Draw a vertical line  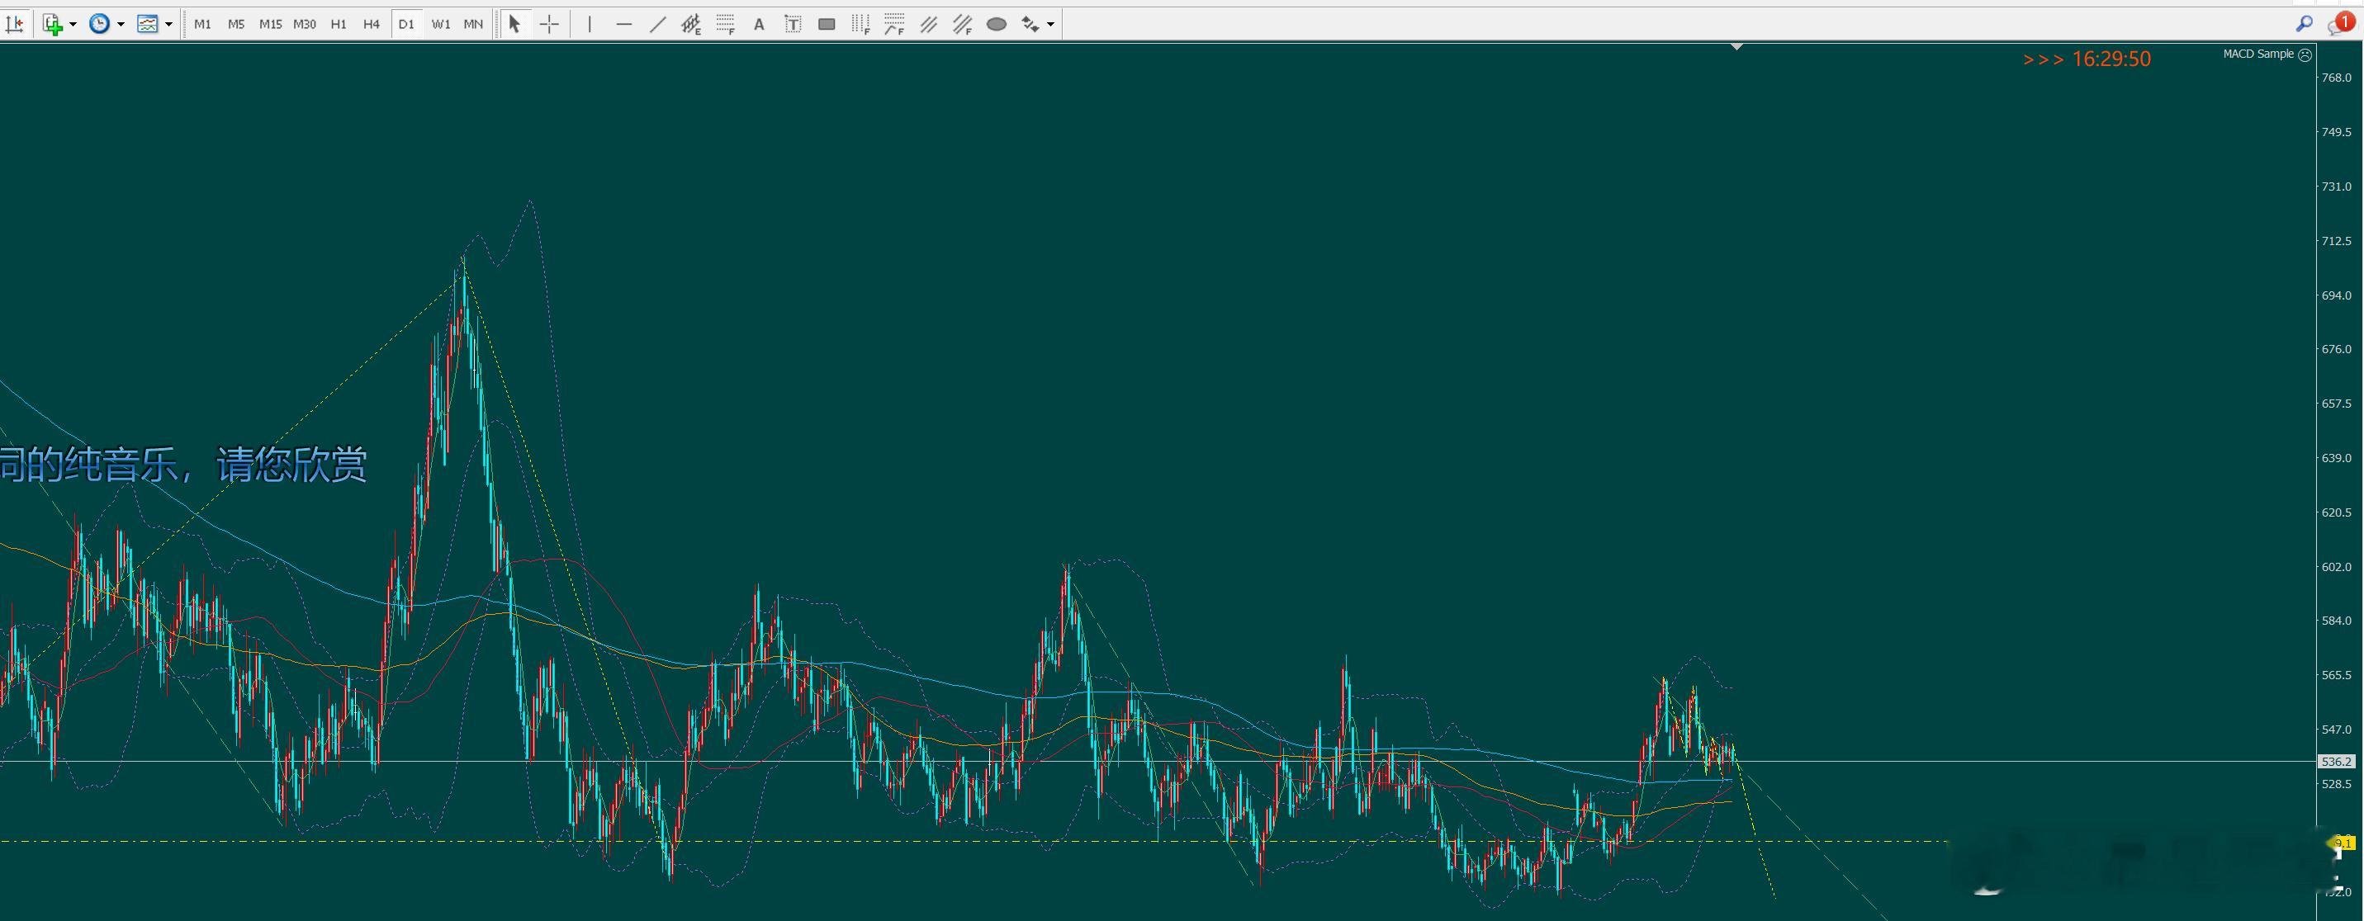590,24
